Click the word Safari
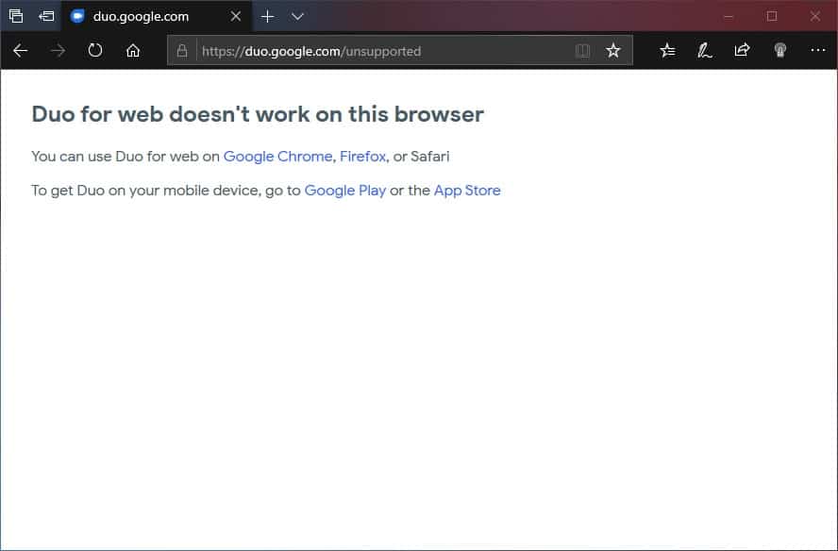This screenshot has width=838, height=551. coord(430,157)
